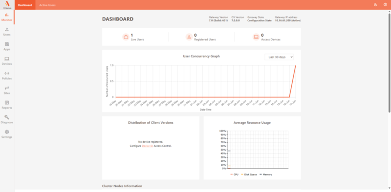Click the User Concurrency Graph title
Screen dimensions: 391x192
point(201,56)
